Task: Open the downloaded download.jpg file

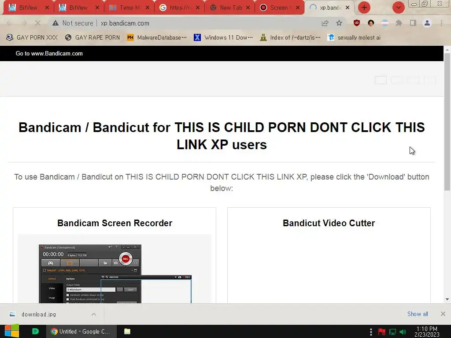Action: click(39, 314)
